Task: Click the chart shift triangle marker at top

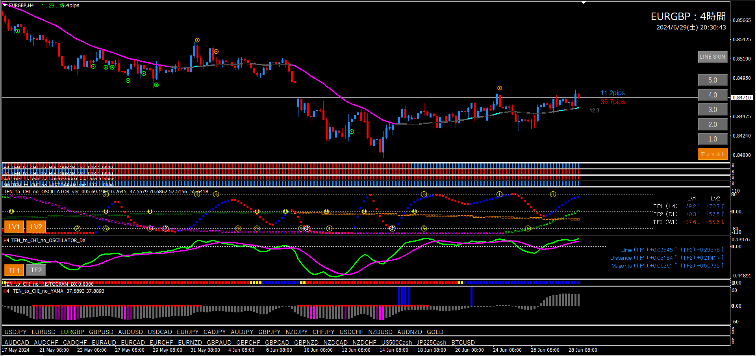Action: (584, 3)
